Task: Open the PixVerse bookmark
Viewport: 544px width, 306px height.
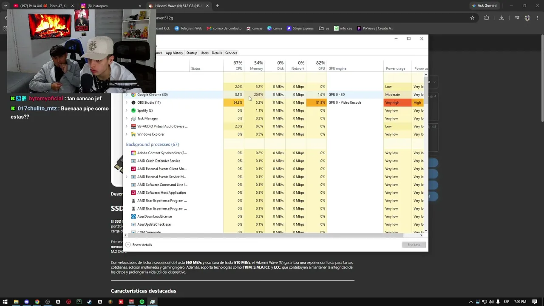Action: pyautogui.click(x=375, y=28)
